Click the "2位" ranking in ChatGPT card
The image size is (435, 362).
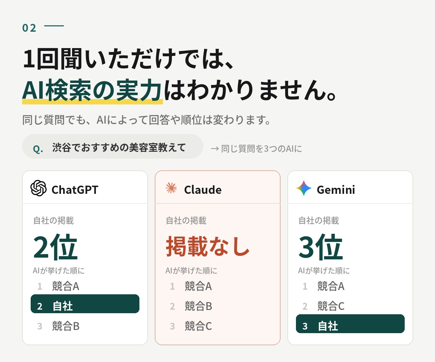point(55,247)
